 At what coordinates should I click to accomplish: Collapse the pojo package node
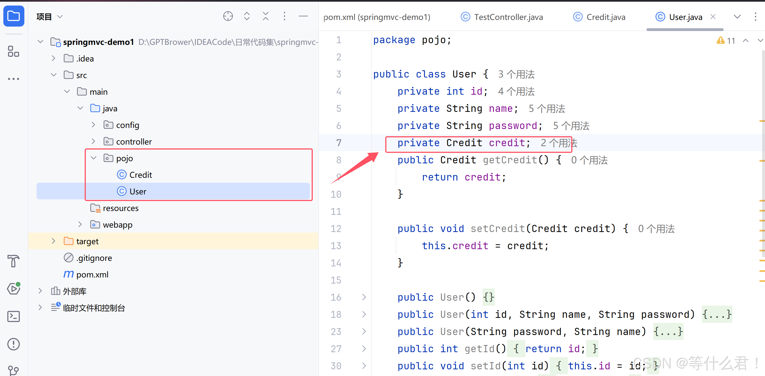coord(94,158)
